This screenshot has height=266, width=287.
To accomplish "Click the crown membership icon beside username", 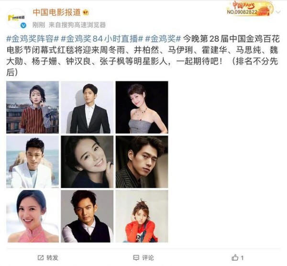I will 86,12.
